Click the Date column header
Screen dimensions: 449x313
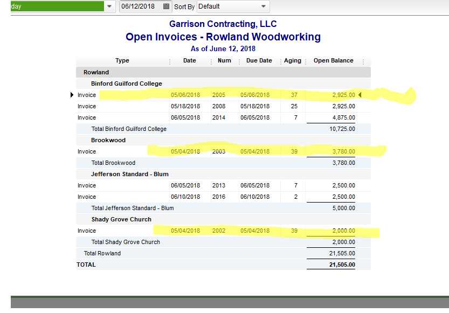coord(190,61)
